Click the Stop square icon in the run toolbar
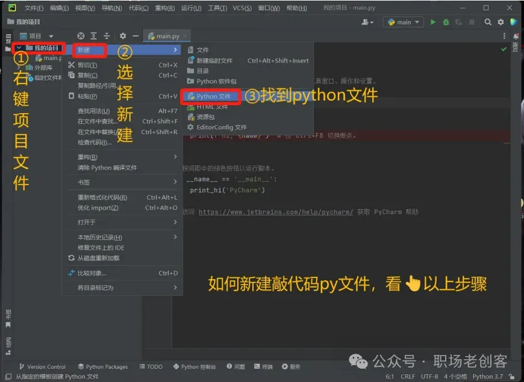 (x=472, y=22)
